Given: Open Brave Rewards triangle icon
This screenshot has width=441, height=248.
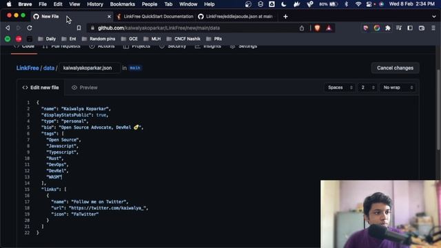Looking at the screenshot, I should pyautogui.click(x=329, y=28).
